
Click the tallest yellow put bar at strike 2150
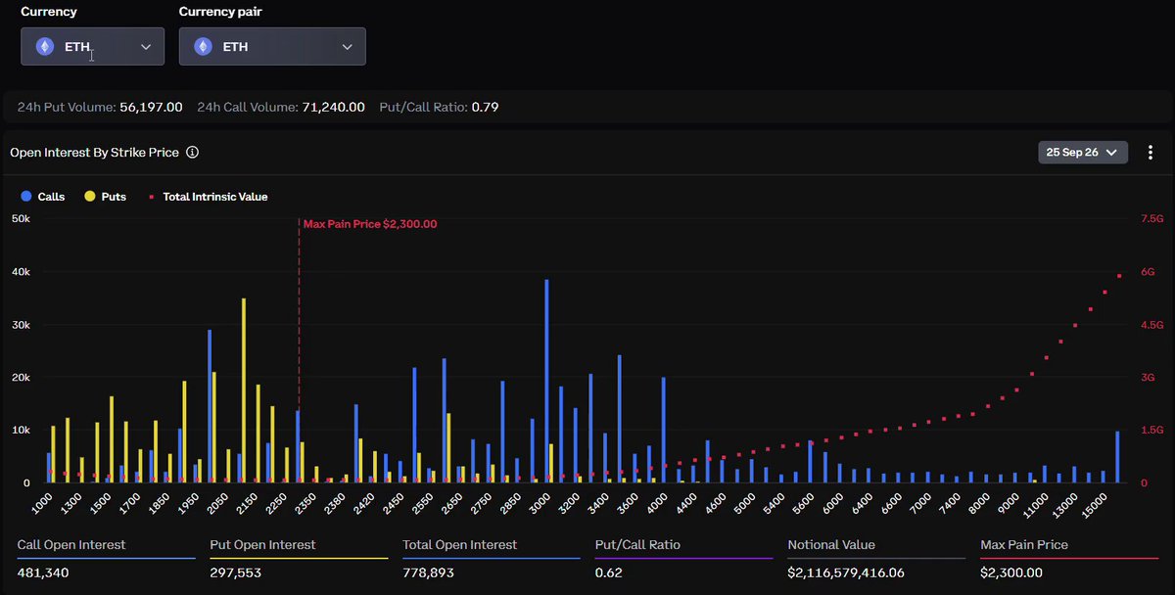[244, 390]
